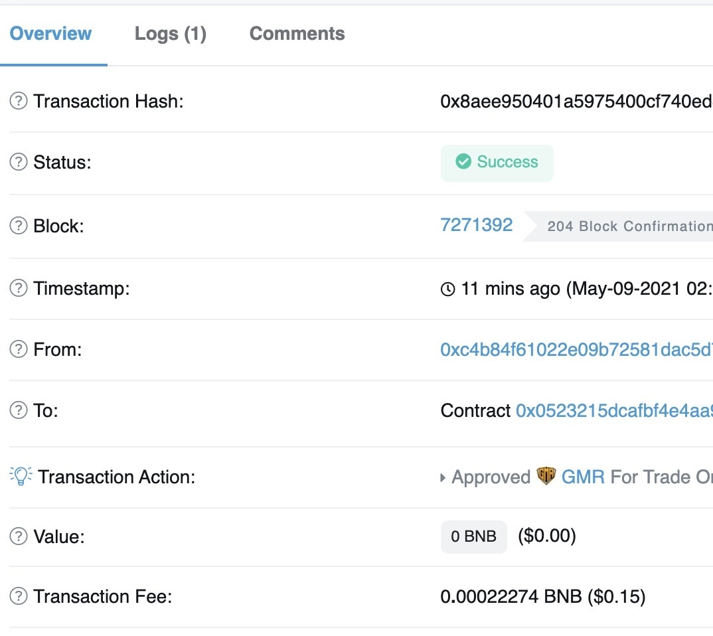Click help icon beside Block label
The image size is (713, 636).
19,226
